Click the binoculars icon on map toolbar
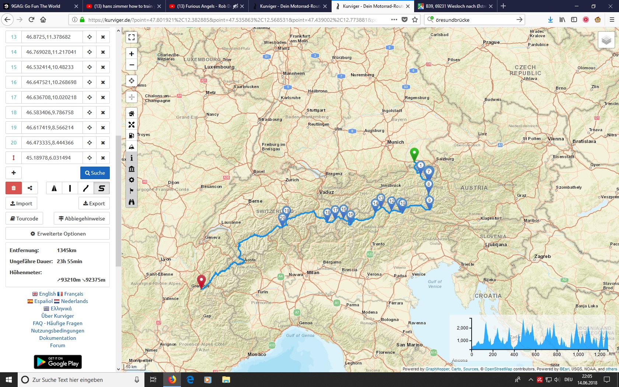 [x=132, y=202]
